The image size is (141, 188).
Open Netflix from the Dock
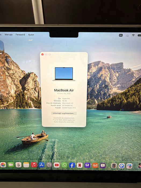click(79, 165)
